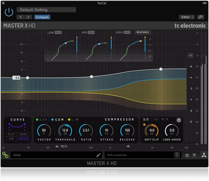Click the Soft Loudness preset field
Image resolution: width=209 pixels, height=181 pixels.
click(143, 155)
